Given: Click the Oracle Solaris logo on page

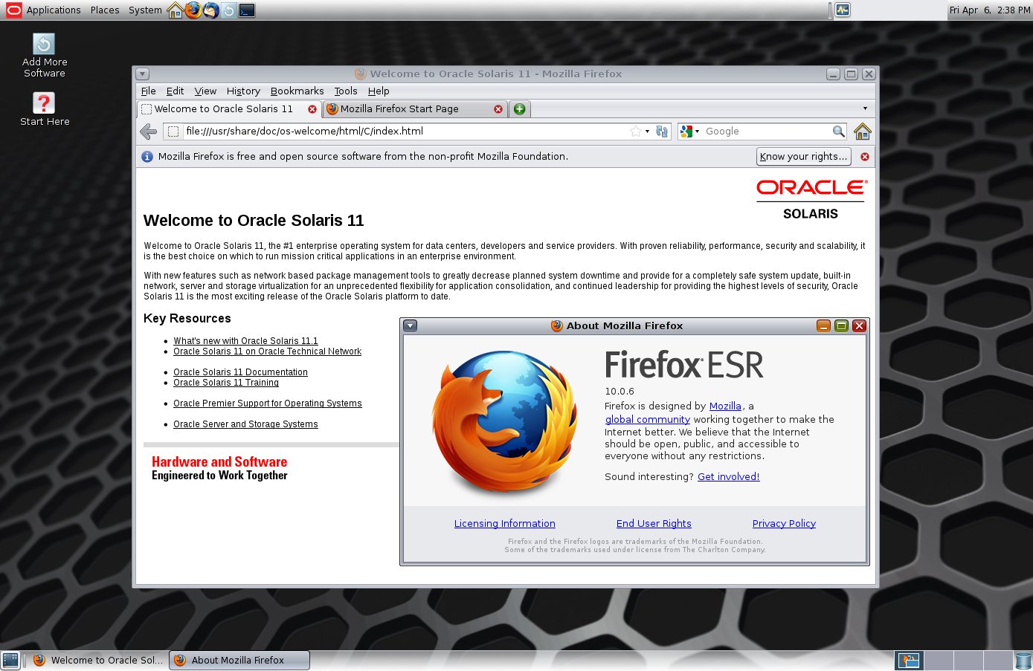Looking at the screenshot, I should [811, 199].
